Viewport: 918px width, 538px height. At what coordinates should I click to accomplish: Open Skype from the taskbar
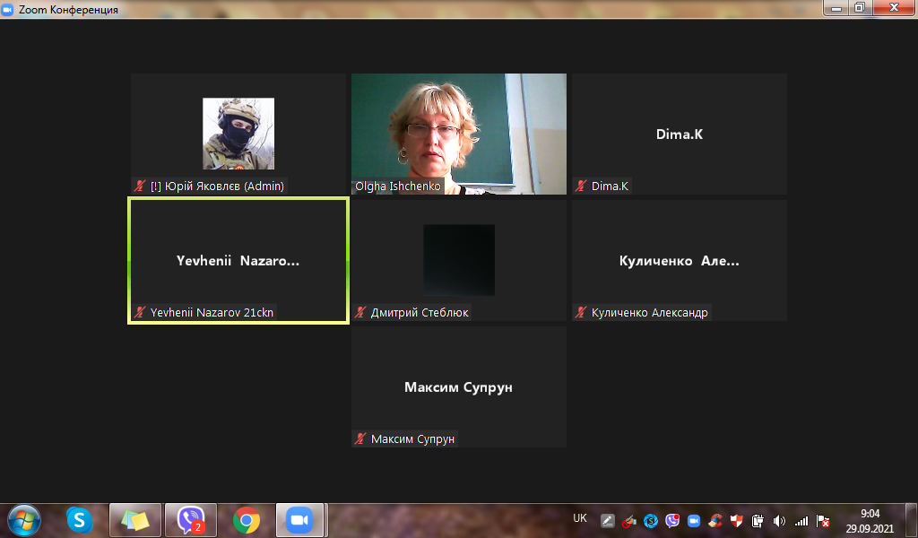[79, 520]
